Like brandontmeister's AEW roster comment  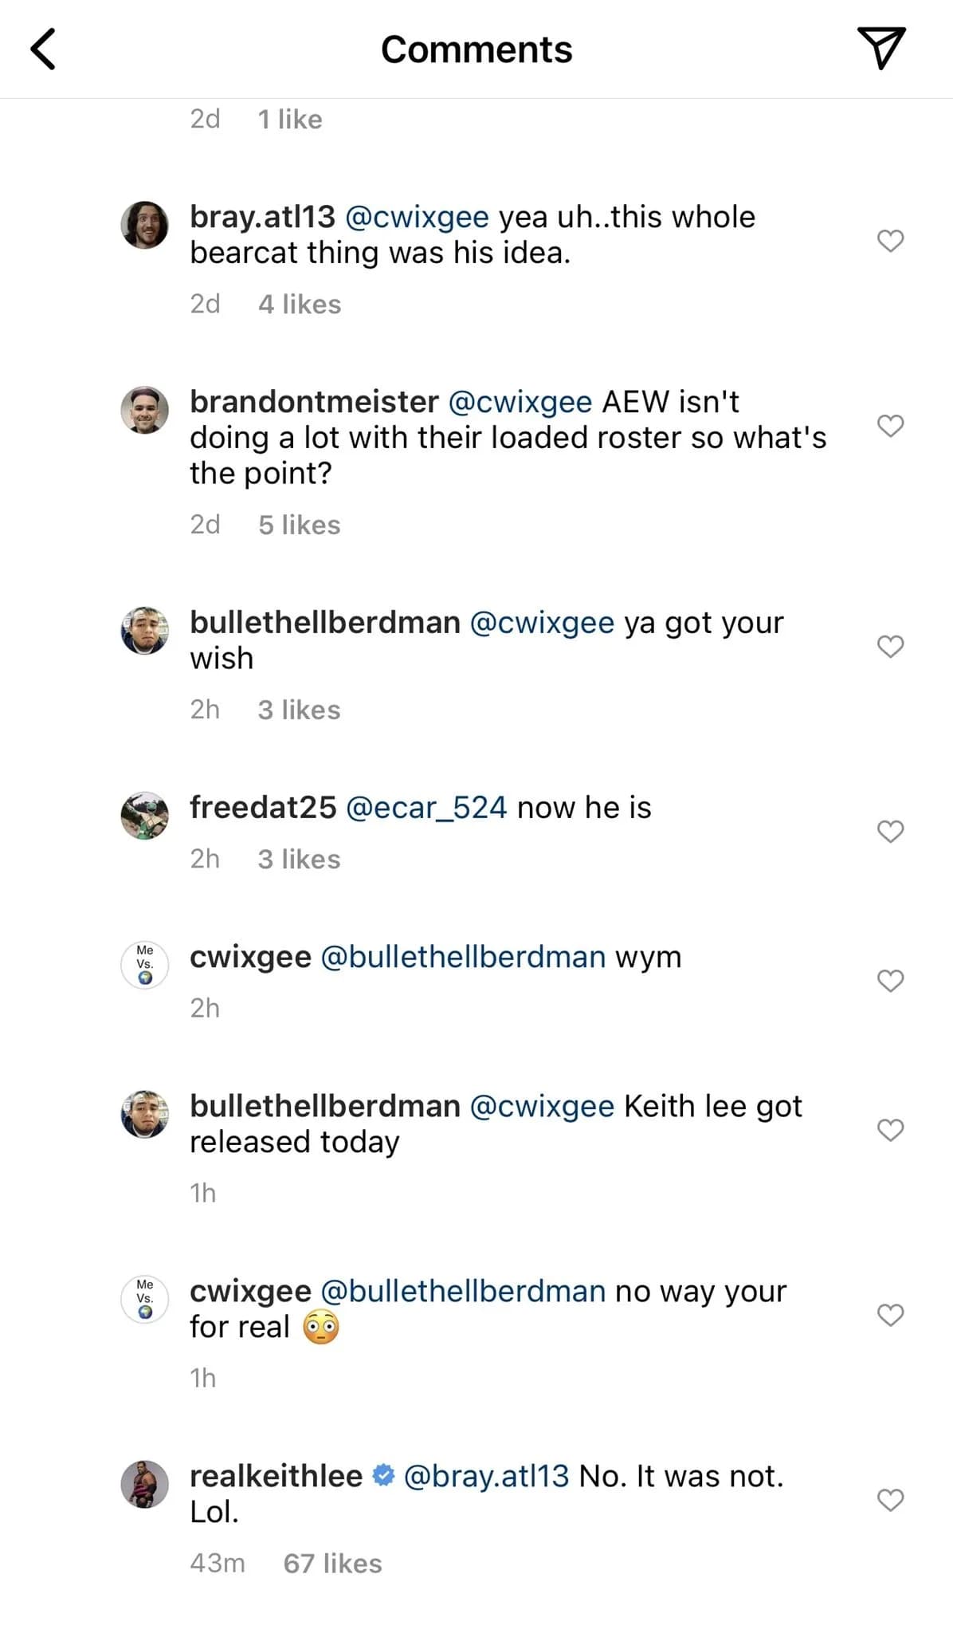pos(890,426)
